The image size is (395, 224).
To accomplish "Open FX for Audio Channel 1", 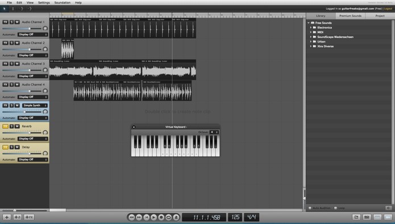I will click(x=5, y=22).
